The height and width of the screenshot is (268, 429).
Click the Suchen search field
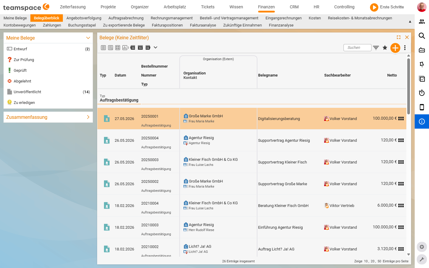point(357,48)
